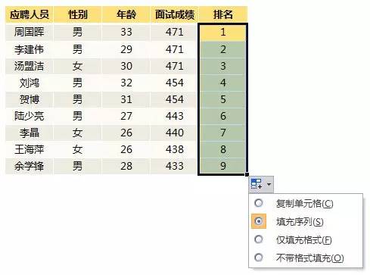
Task: Choose the 不带格式填充(O) menu entry text
Action: [x=309, y=258]
